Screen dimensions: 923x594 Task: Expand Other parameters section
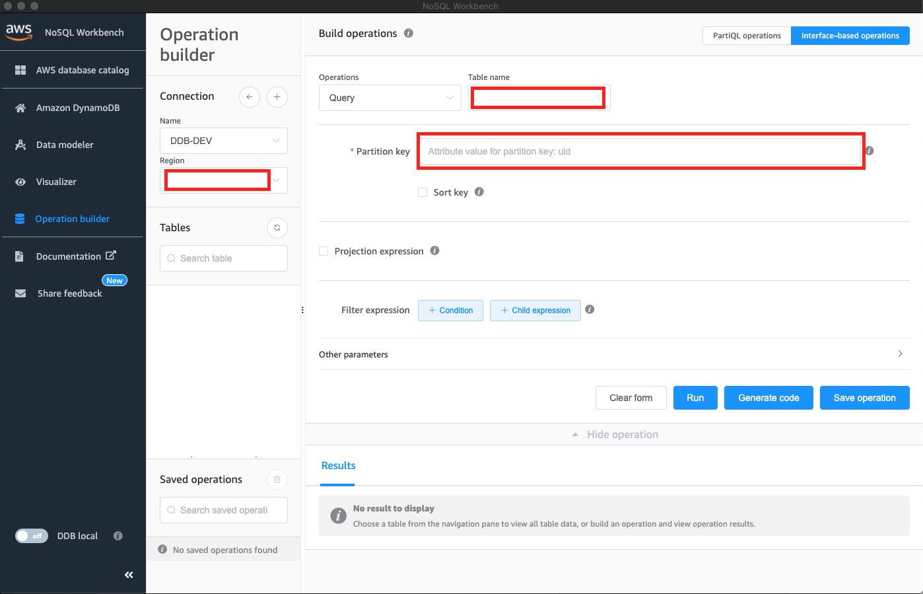tap(614, 354)
